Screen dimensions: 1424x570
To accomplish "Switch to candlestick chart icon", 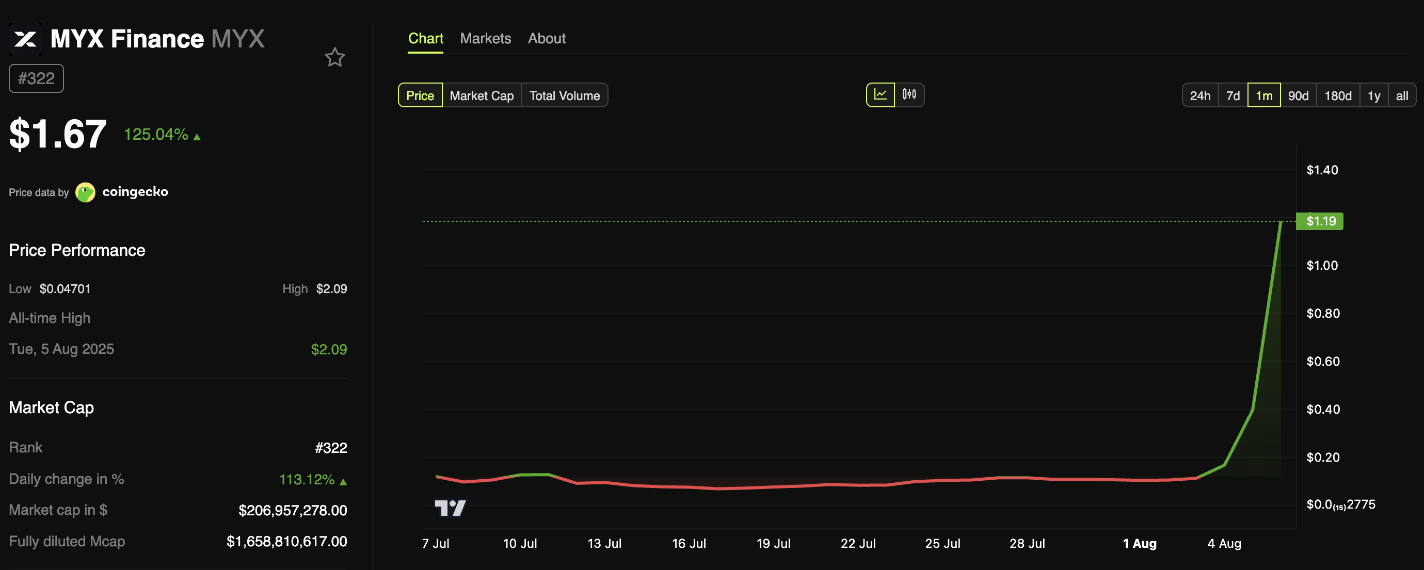I will tap(909, 95).
